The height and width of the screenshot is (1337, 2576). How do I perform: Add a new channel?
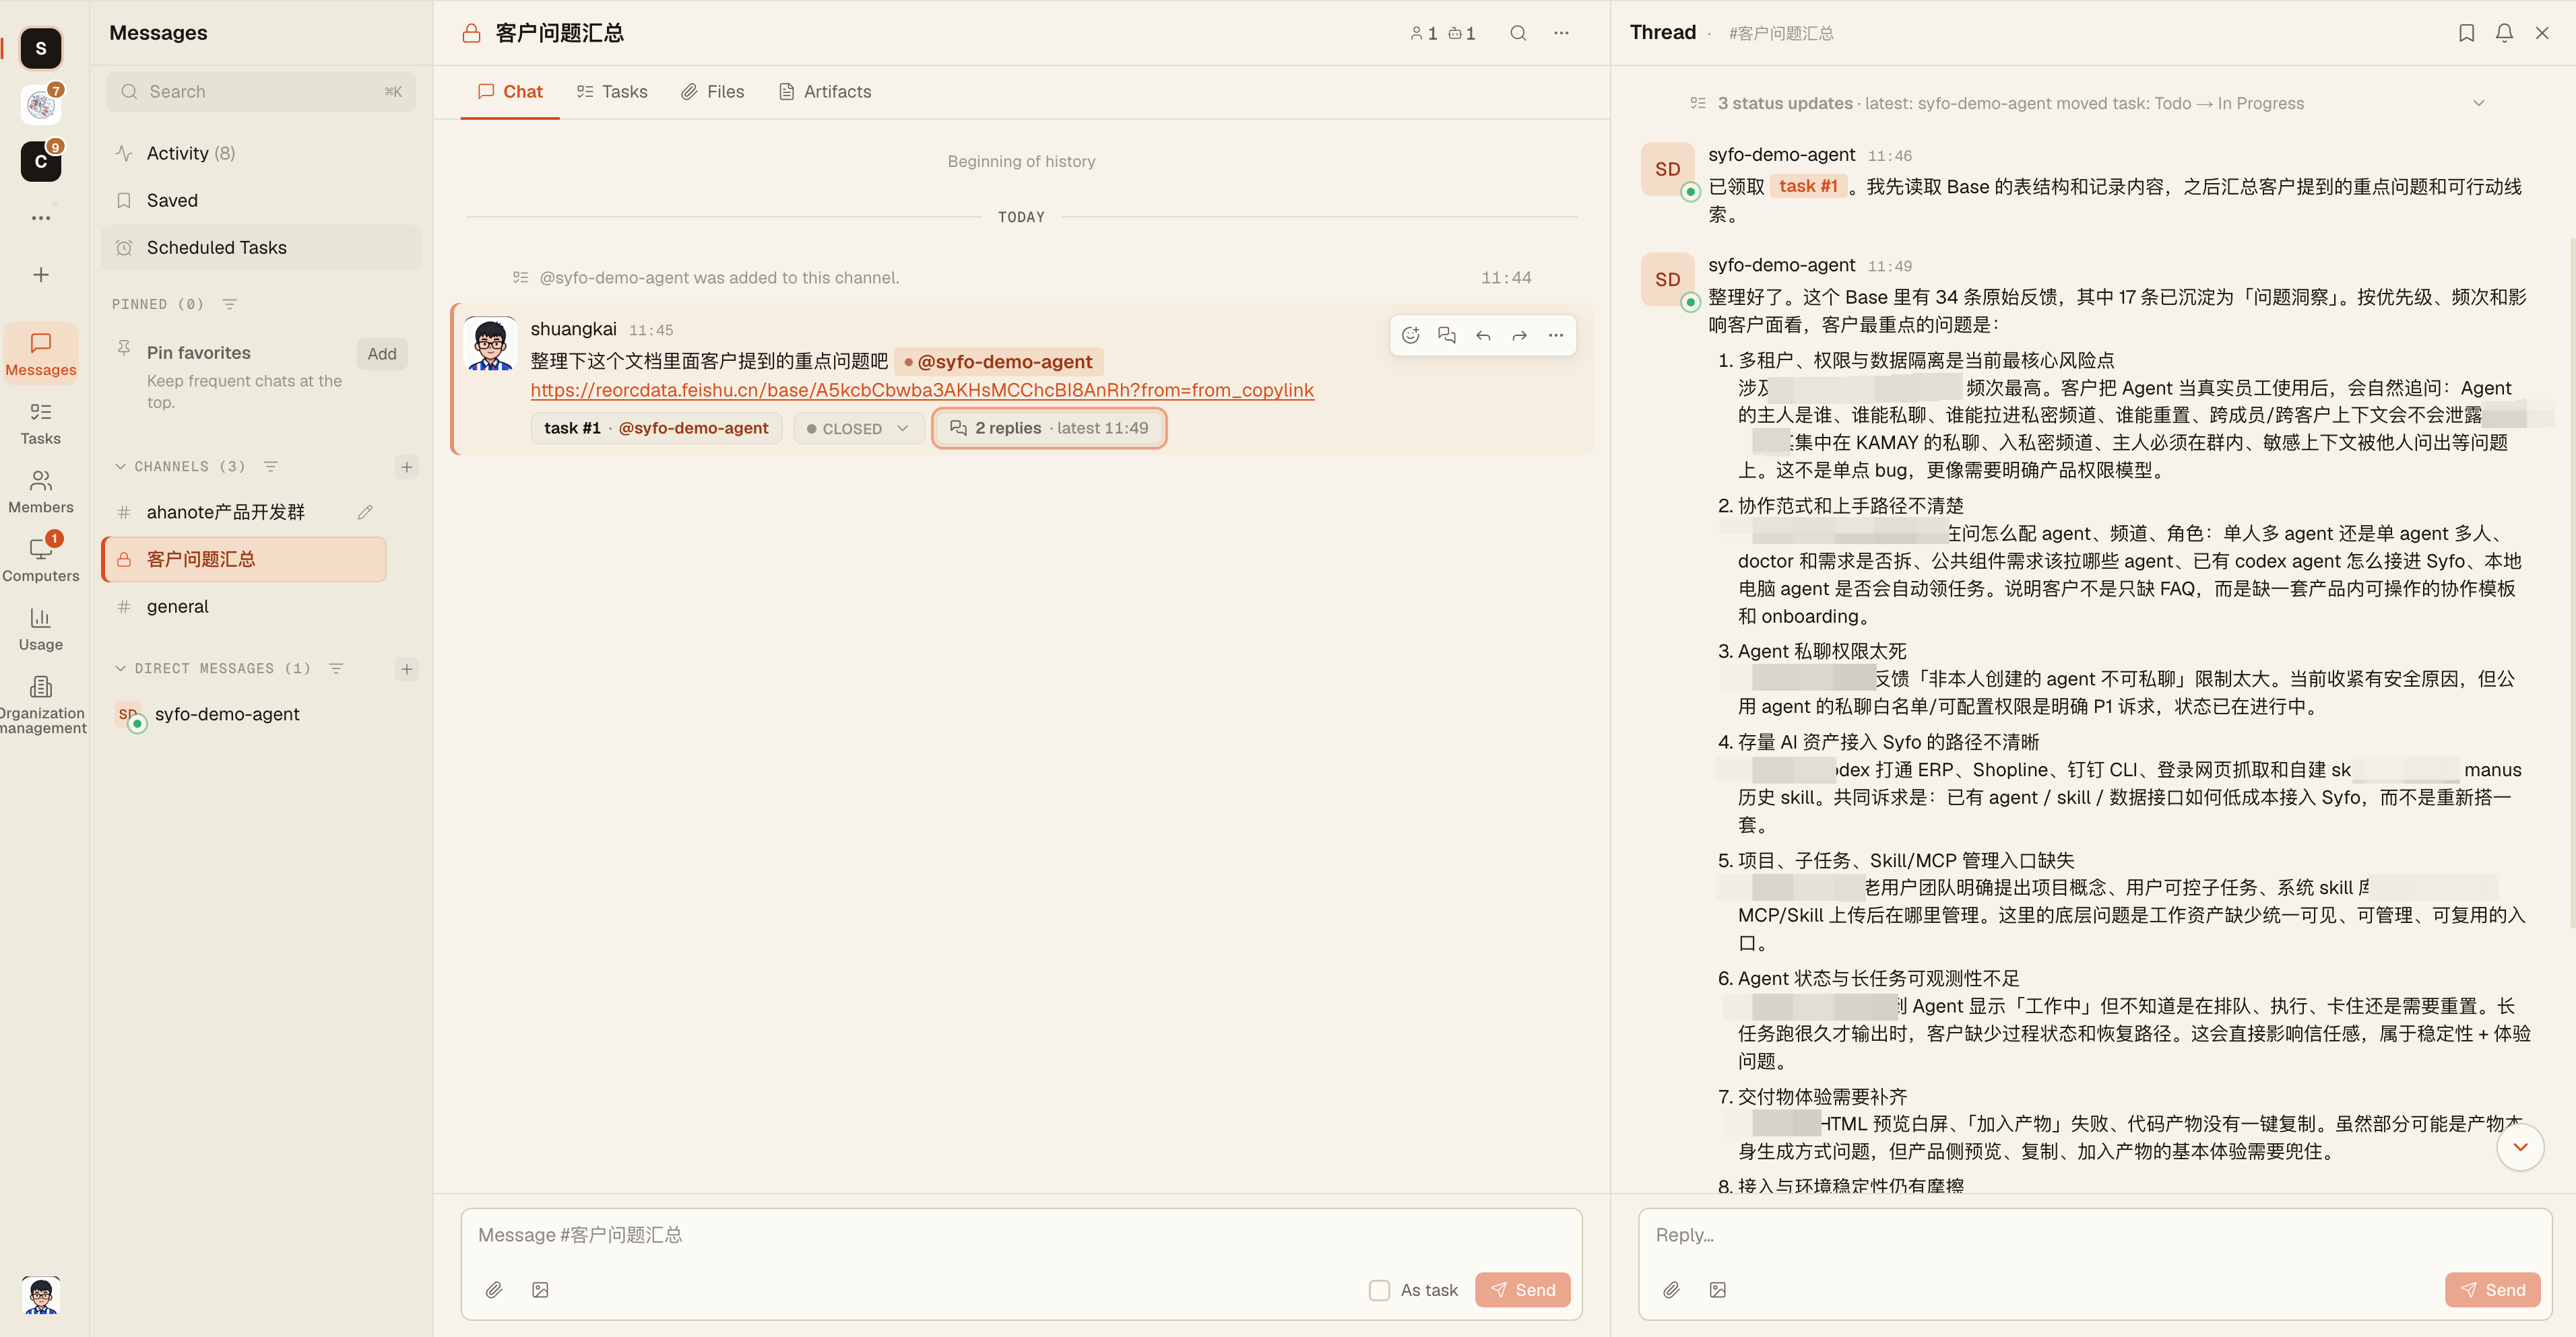pyautogui.click(x=406, y=467)
